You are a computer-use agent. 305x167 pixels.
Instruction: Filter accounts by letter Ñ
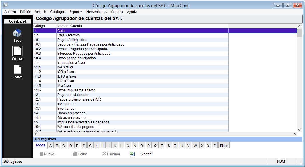[x=135, y=146]
